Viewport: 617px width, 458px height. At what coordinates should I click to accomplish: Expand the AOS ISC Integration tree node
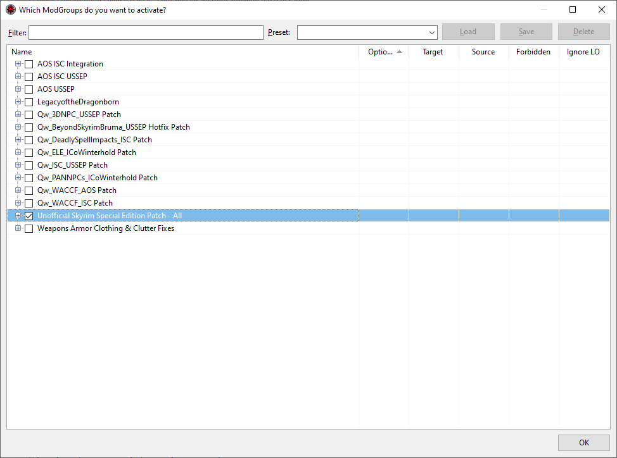18,64
